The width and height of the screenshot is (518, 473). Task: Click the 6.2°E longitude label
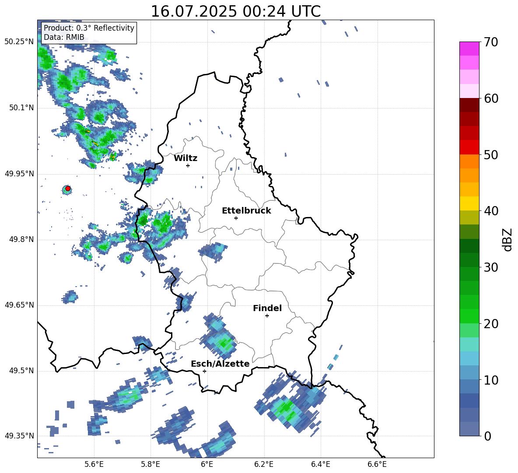[x=264, y=464]
